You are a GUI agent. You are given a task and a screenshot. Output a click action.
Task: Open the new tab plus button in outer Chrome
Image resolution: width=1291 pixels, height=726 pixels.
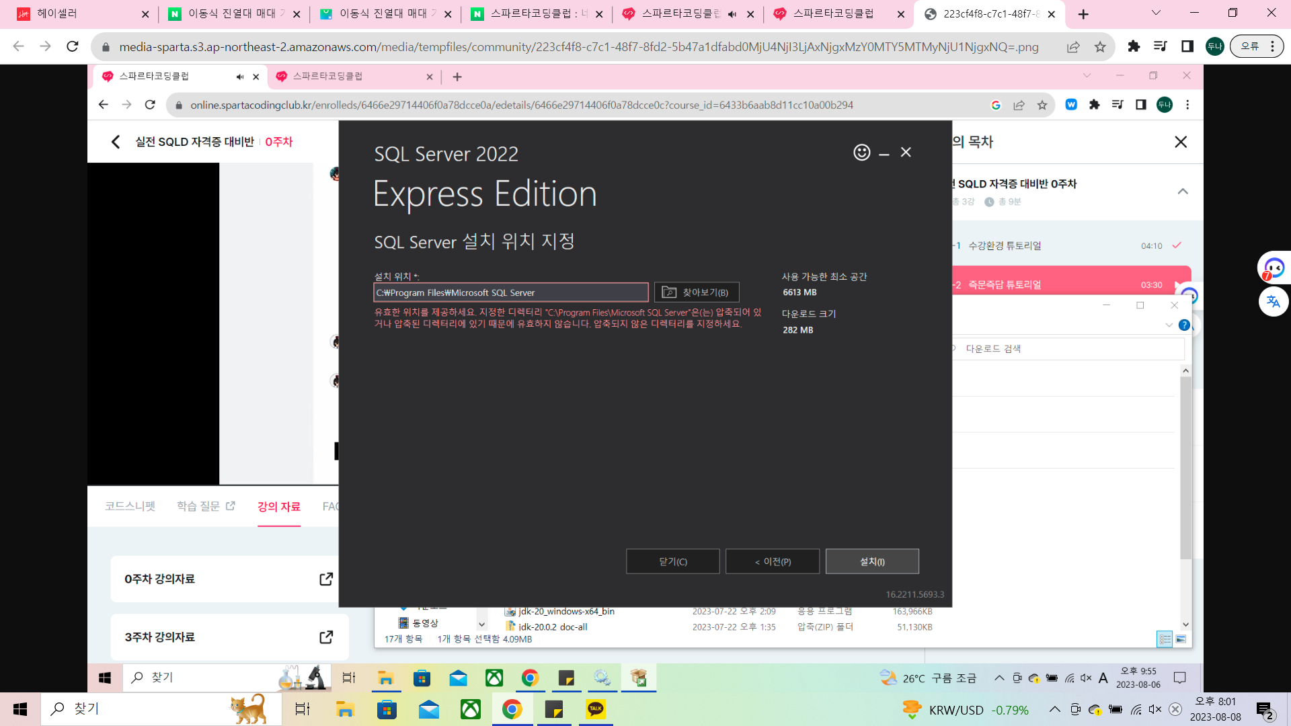[x=1083, y=14]
